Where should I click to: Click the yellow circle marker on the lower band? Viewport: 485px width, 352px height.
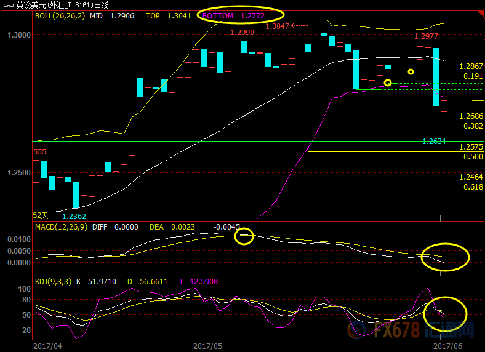click(x=387, y=82)
